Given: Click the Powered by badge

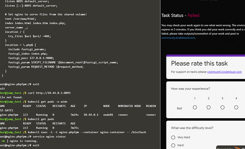Looking at the screenshot, I should [x=230, y=148].
